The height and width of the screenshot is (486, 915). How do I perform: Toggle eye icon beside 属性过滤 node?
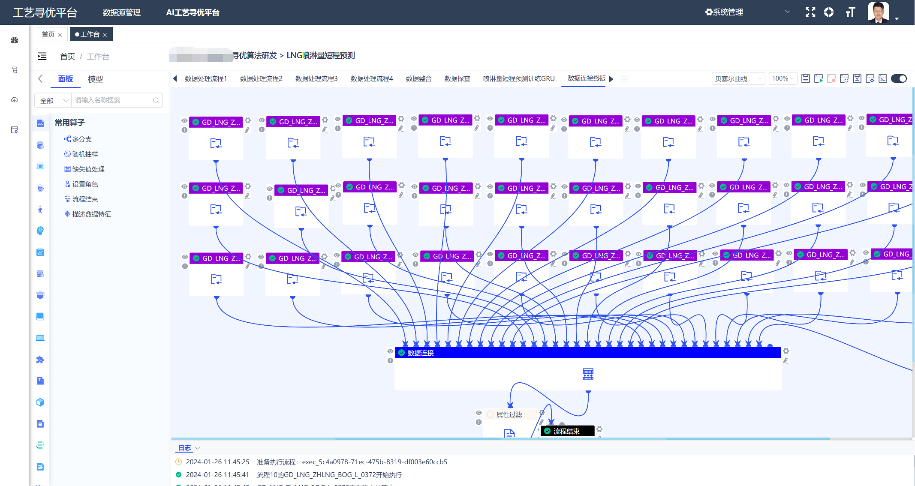click(479, 413)
